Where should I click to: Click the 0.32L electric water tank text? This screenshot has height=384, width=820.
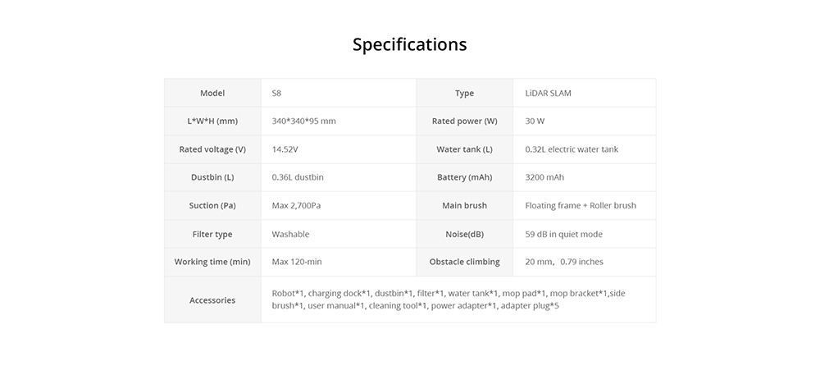pos(572,149)
